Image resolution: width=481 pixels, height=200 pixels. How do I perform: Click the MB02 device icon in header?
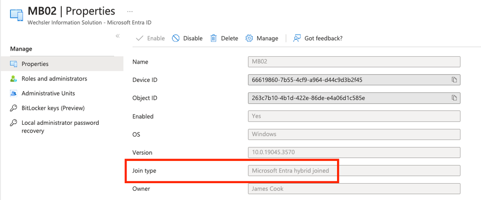16,15
